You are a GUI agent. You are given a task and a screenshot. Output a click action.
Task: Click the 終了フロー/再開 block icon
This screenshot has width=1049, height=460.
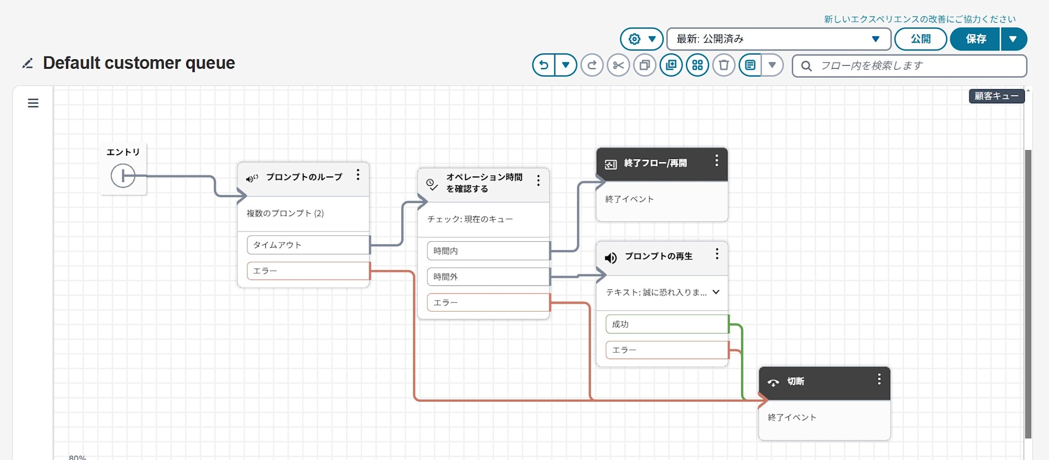click(x=611, y=165)
